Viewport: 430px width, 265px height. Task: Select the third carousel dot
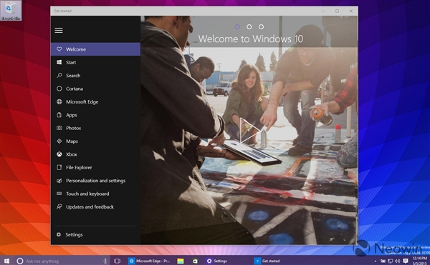(x=261, y=26)
